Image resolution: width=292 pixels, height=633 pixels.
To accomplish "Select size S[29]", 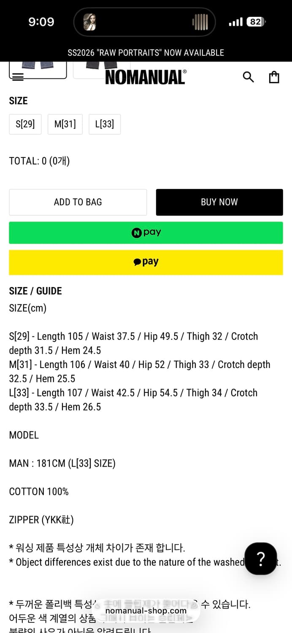I will (x=25, y=124).
